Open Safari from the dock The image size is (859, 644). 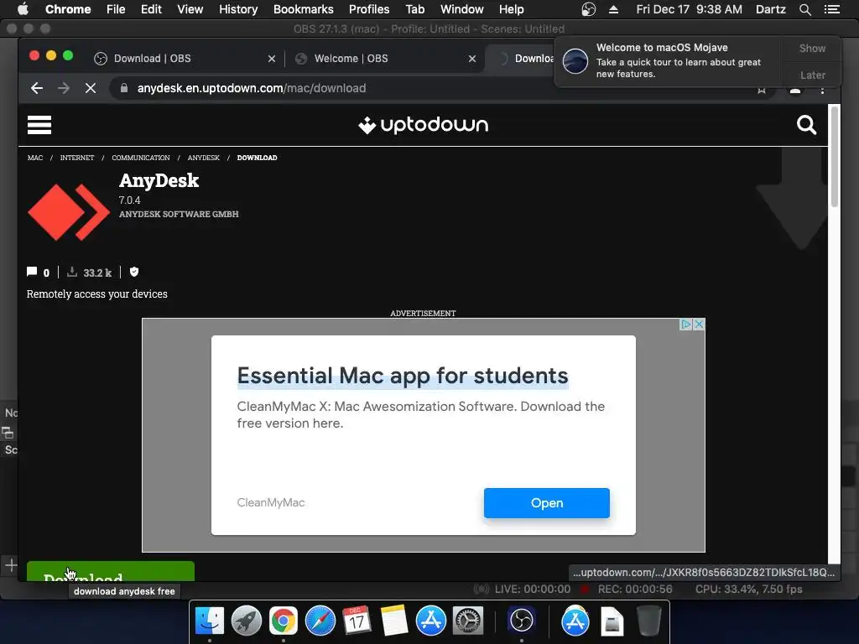coord(320,621)
